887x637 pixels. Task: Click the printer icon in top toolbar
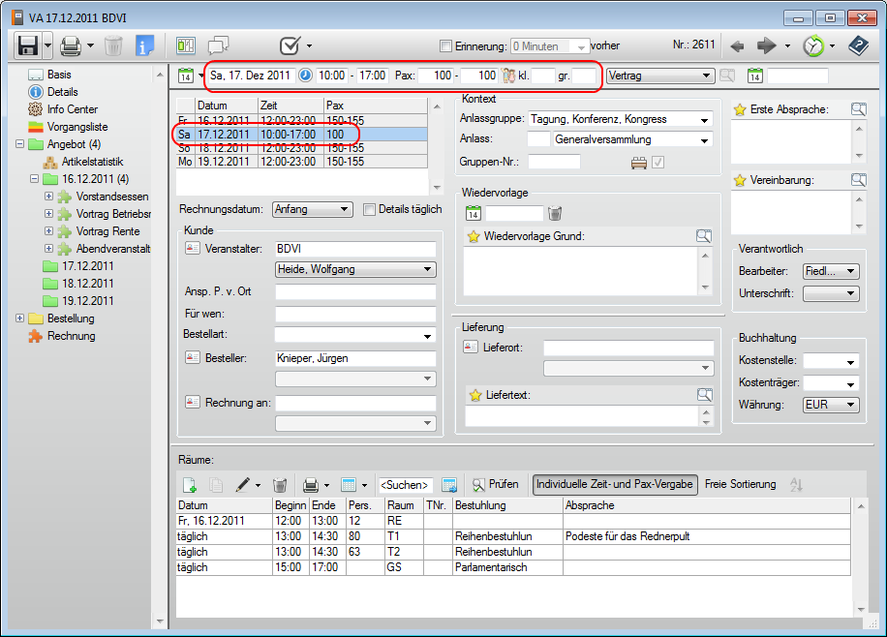click(71, 45)
